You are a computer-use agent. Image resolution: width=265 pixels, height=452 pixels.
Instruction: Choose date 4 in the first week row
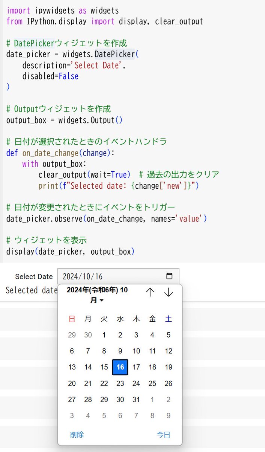(152, 335)
